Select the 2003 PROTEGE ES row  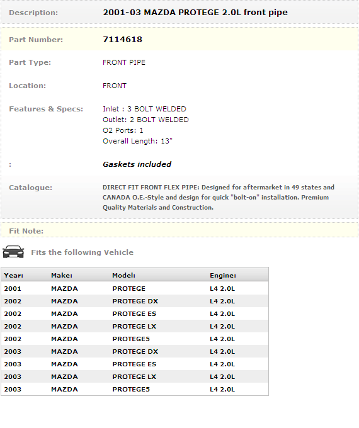tap(135, 364)
